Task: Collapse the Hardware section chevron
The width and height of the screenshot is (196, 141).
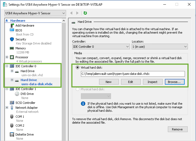Action: [x=6, y=21]
